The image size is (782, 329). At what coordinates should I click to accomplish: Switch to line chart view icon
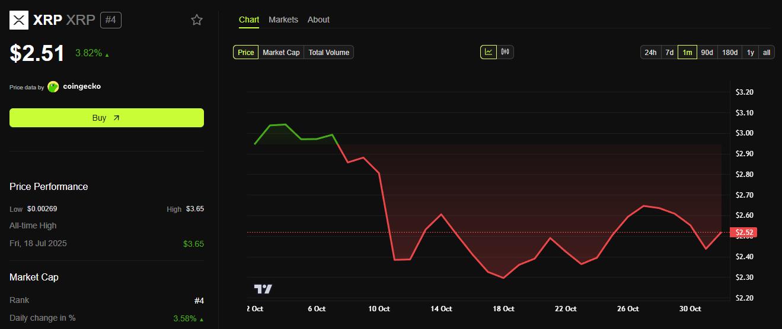489,52
